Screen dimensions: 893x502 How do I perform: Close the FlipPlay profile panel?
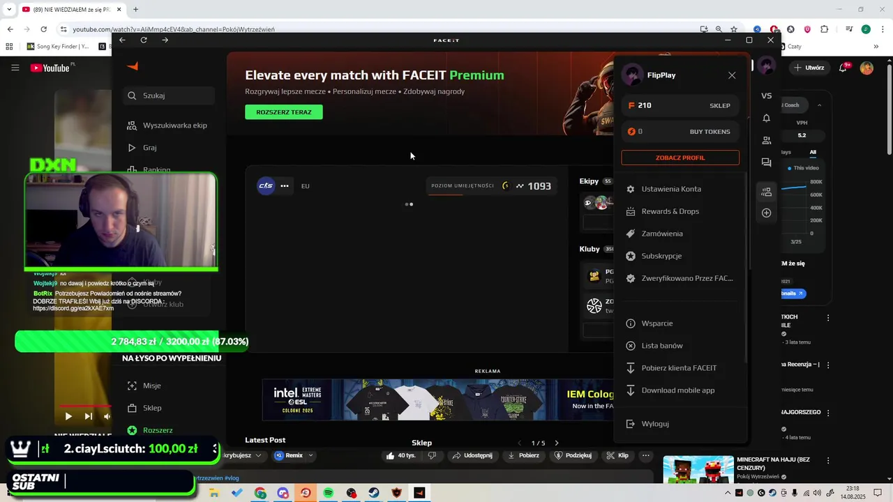[x=732, y=75]
